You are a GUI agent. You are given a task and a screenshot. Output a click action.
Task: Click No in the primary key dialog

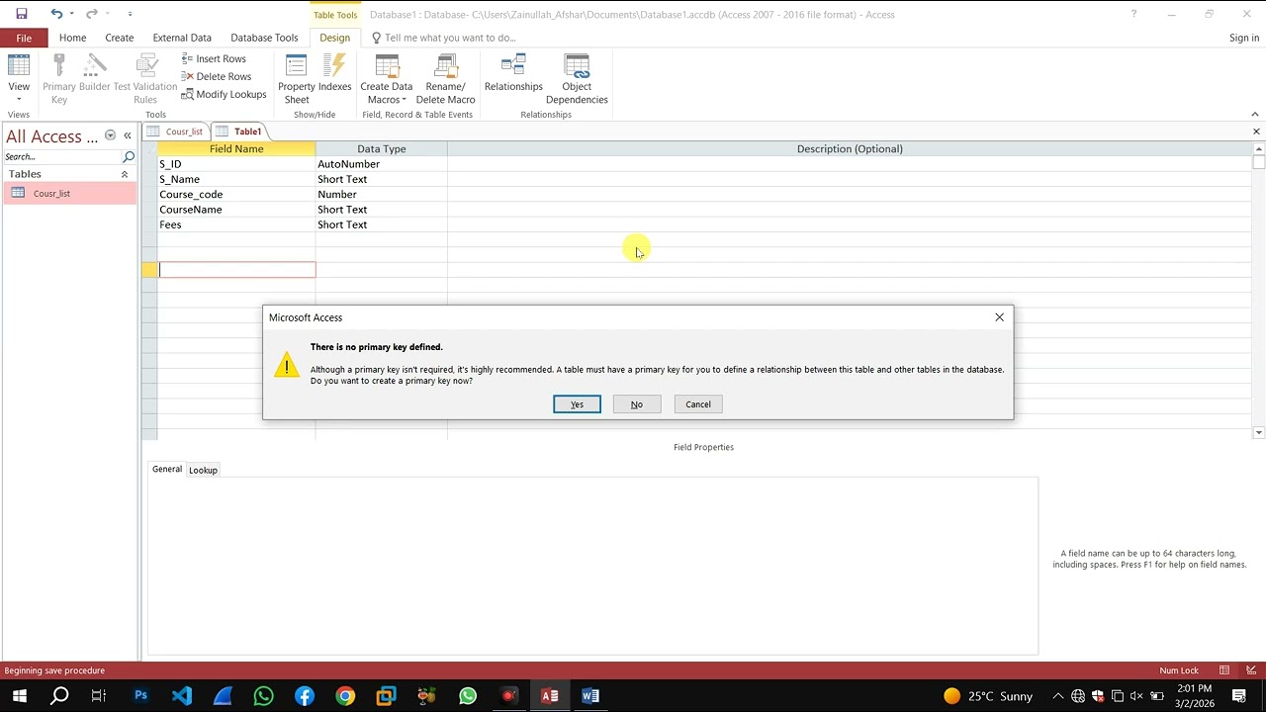pyautogui.click(x=637, y=403)
